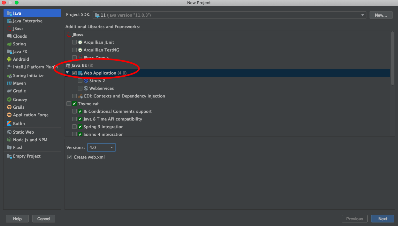This screenshot has height=226, width=398.
Task: Check Java 8 Time API compatibility box
Action: pos(74,119)
